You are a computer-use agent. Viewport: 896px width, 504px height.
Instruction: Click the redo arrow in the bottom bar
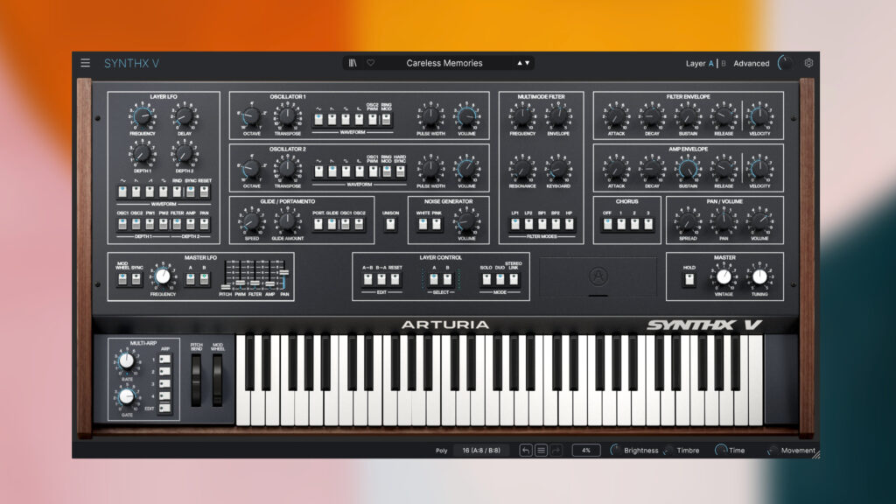click(x=555, y=450)
